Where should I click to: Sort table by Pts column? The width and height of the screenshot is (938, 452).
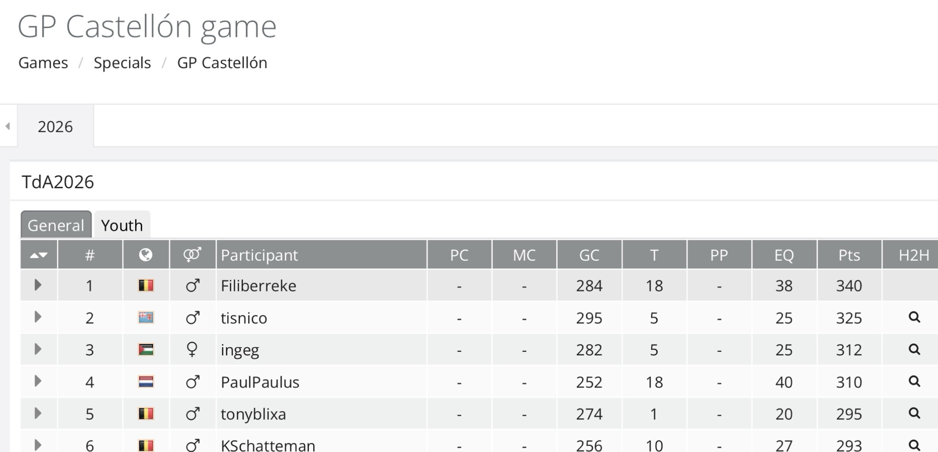849,255
